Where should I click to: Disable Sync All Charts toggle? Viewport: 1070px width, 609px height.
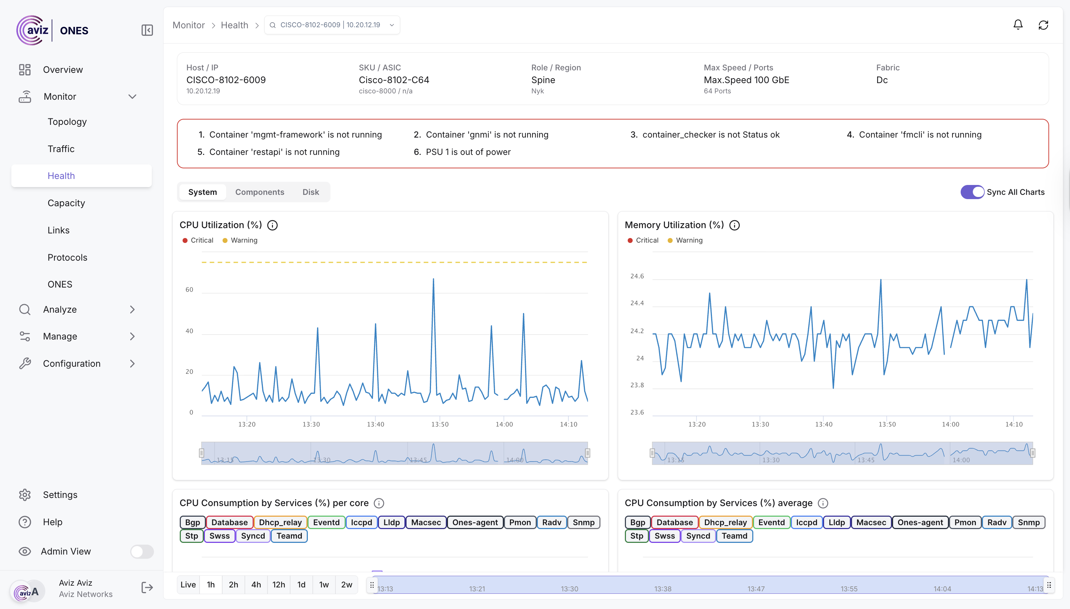(x=972, y=192)
